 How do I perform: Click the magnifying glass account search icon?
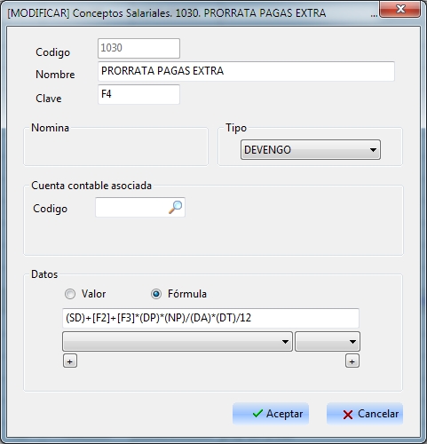point(176,207)
